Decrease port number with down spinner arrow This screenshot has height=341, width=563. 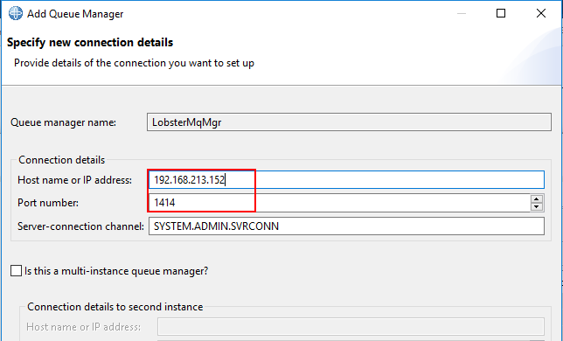(x=537, y=206)
